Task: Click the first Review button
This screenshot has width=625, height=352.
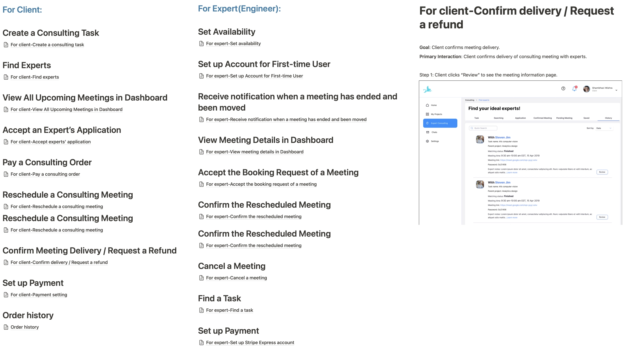Action: (602, 172)
